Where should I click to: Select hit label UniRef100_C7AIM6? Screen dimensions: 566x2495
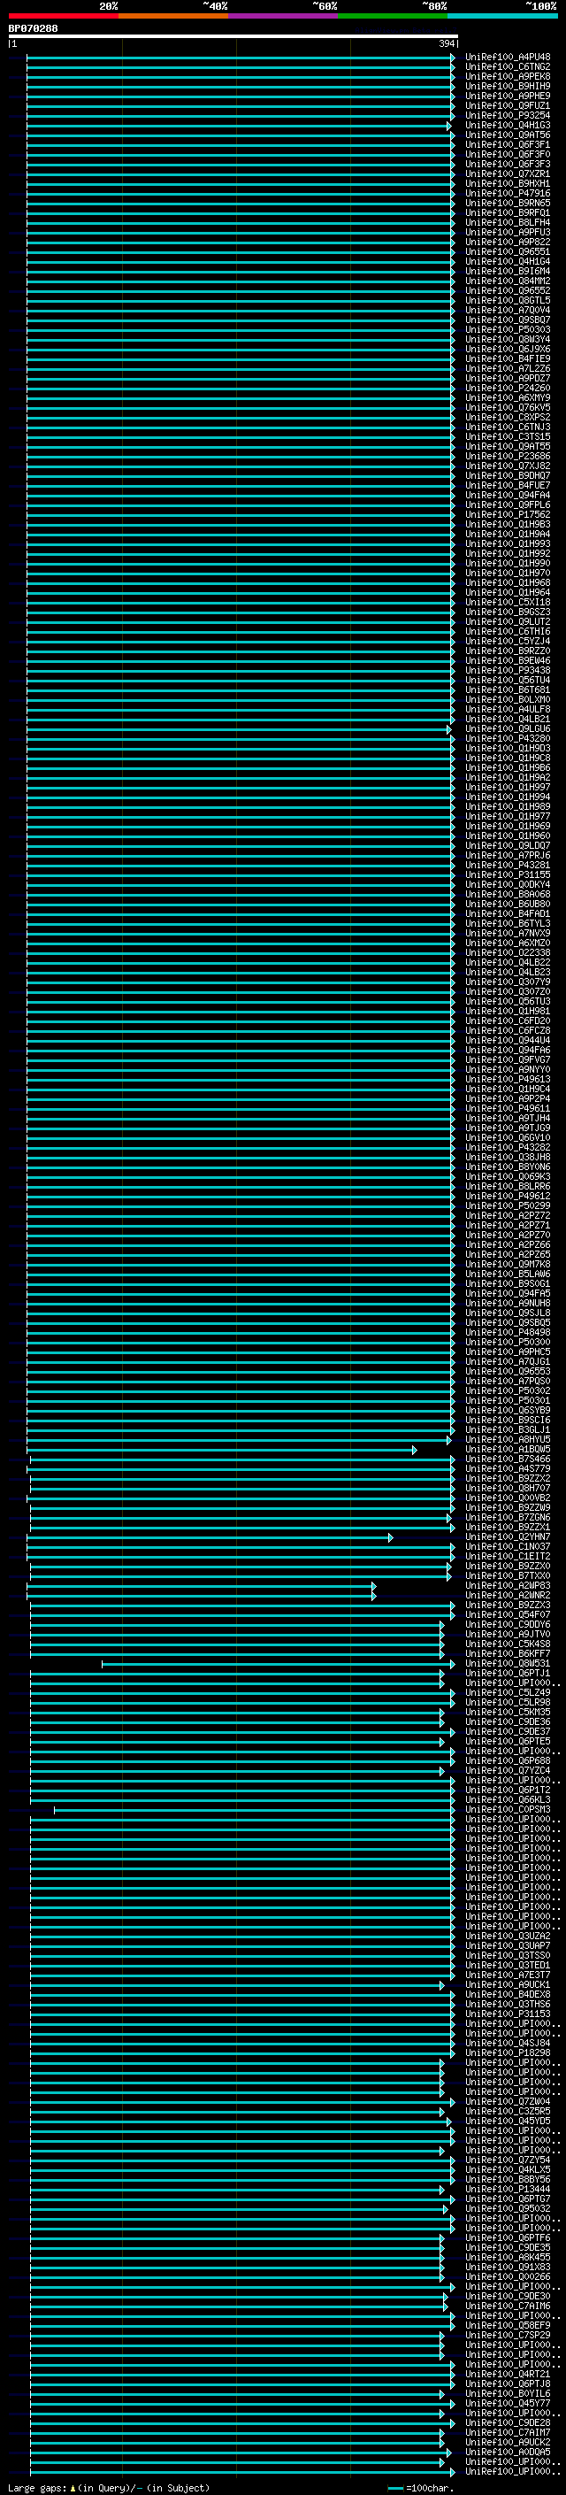(x=507, y=2307)
